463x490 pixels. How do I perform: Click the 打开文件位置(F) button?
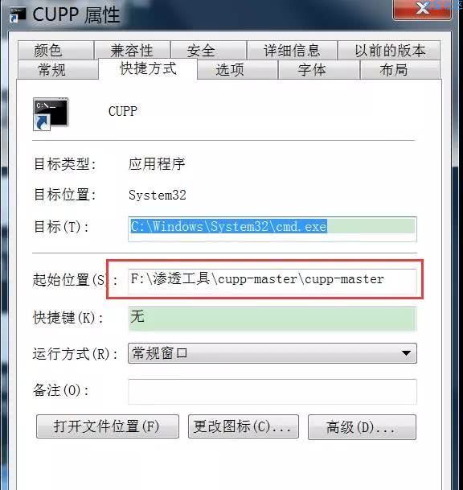[x=108, y=426]
